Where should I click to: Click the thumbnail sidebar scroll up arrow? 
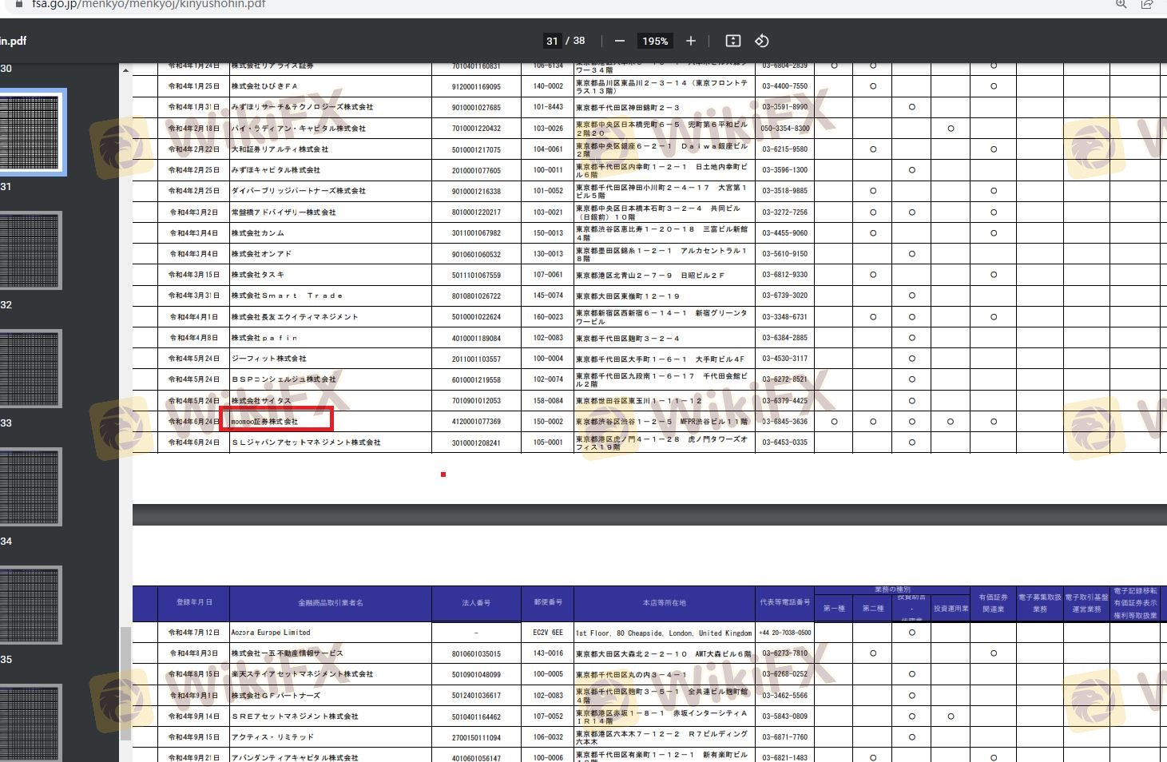pyautogui.click(x=125, y=71)
